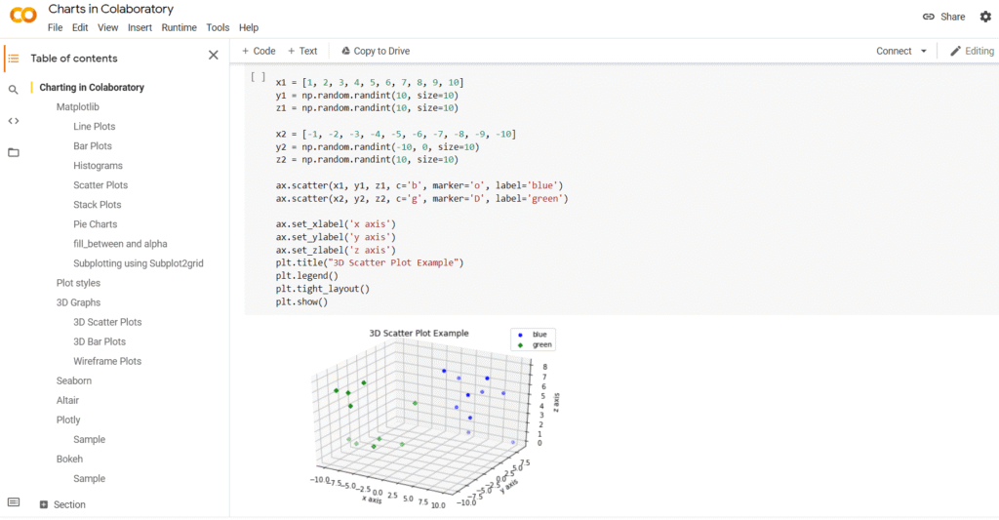Image resolution: width=999 pixels, height=520 pixels.
Task: Open the search icon in the sidebar
Action: click(14, 90)
